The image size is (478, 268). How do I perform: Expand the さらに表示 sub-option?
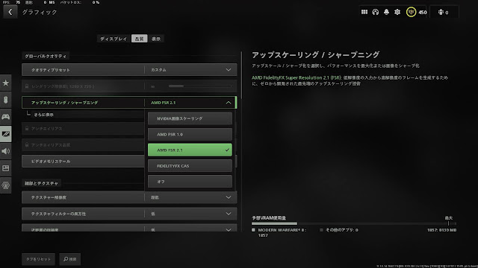click(43, 115)
